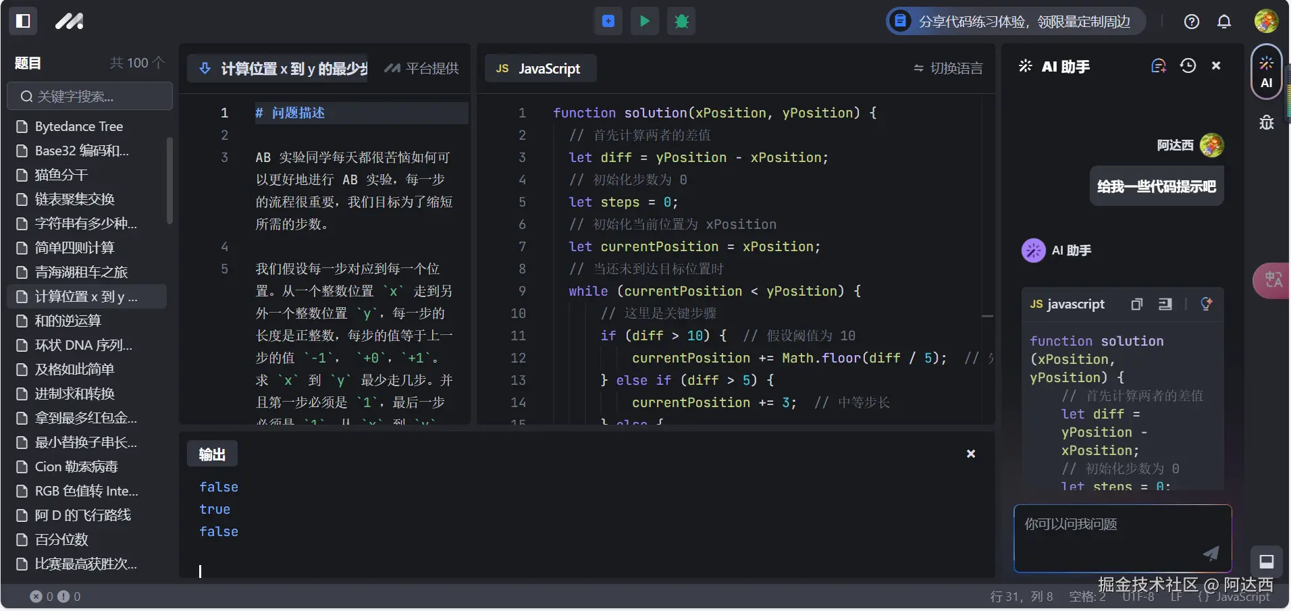Open the notifications bell

pos(1223,21)
